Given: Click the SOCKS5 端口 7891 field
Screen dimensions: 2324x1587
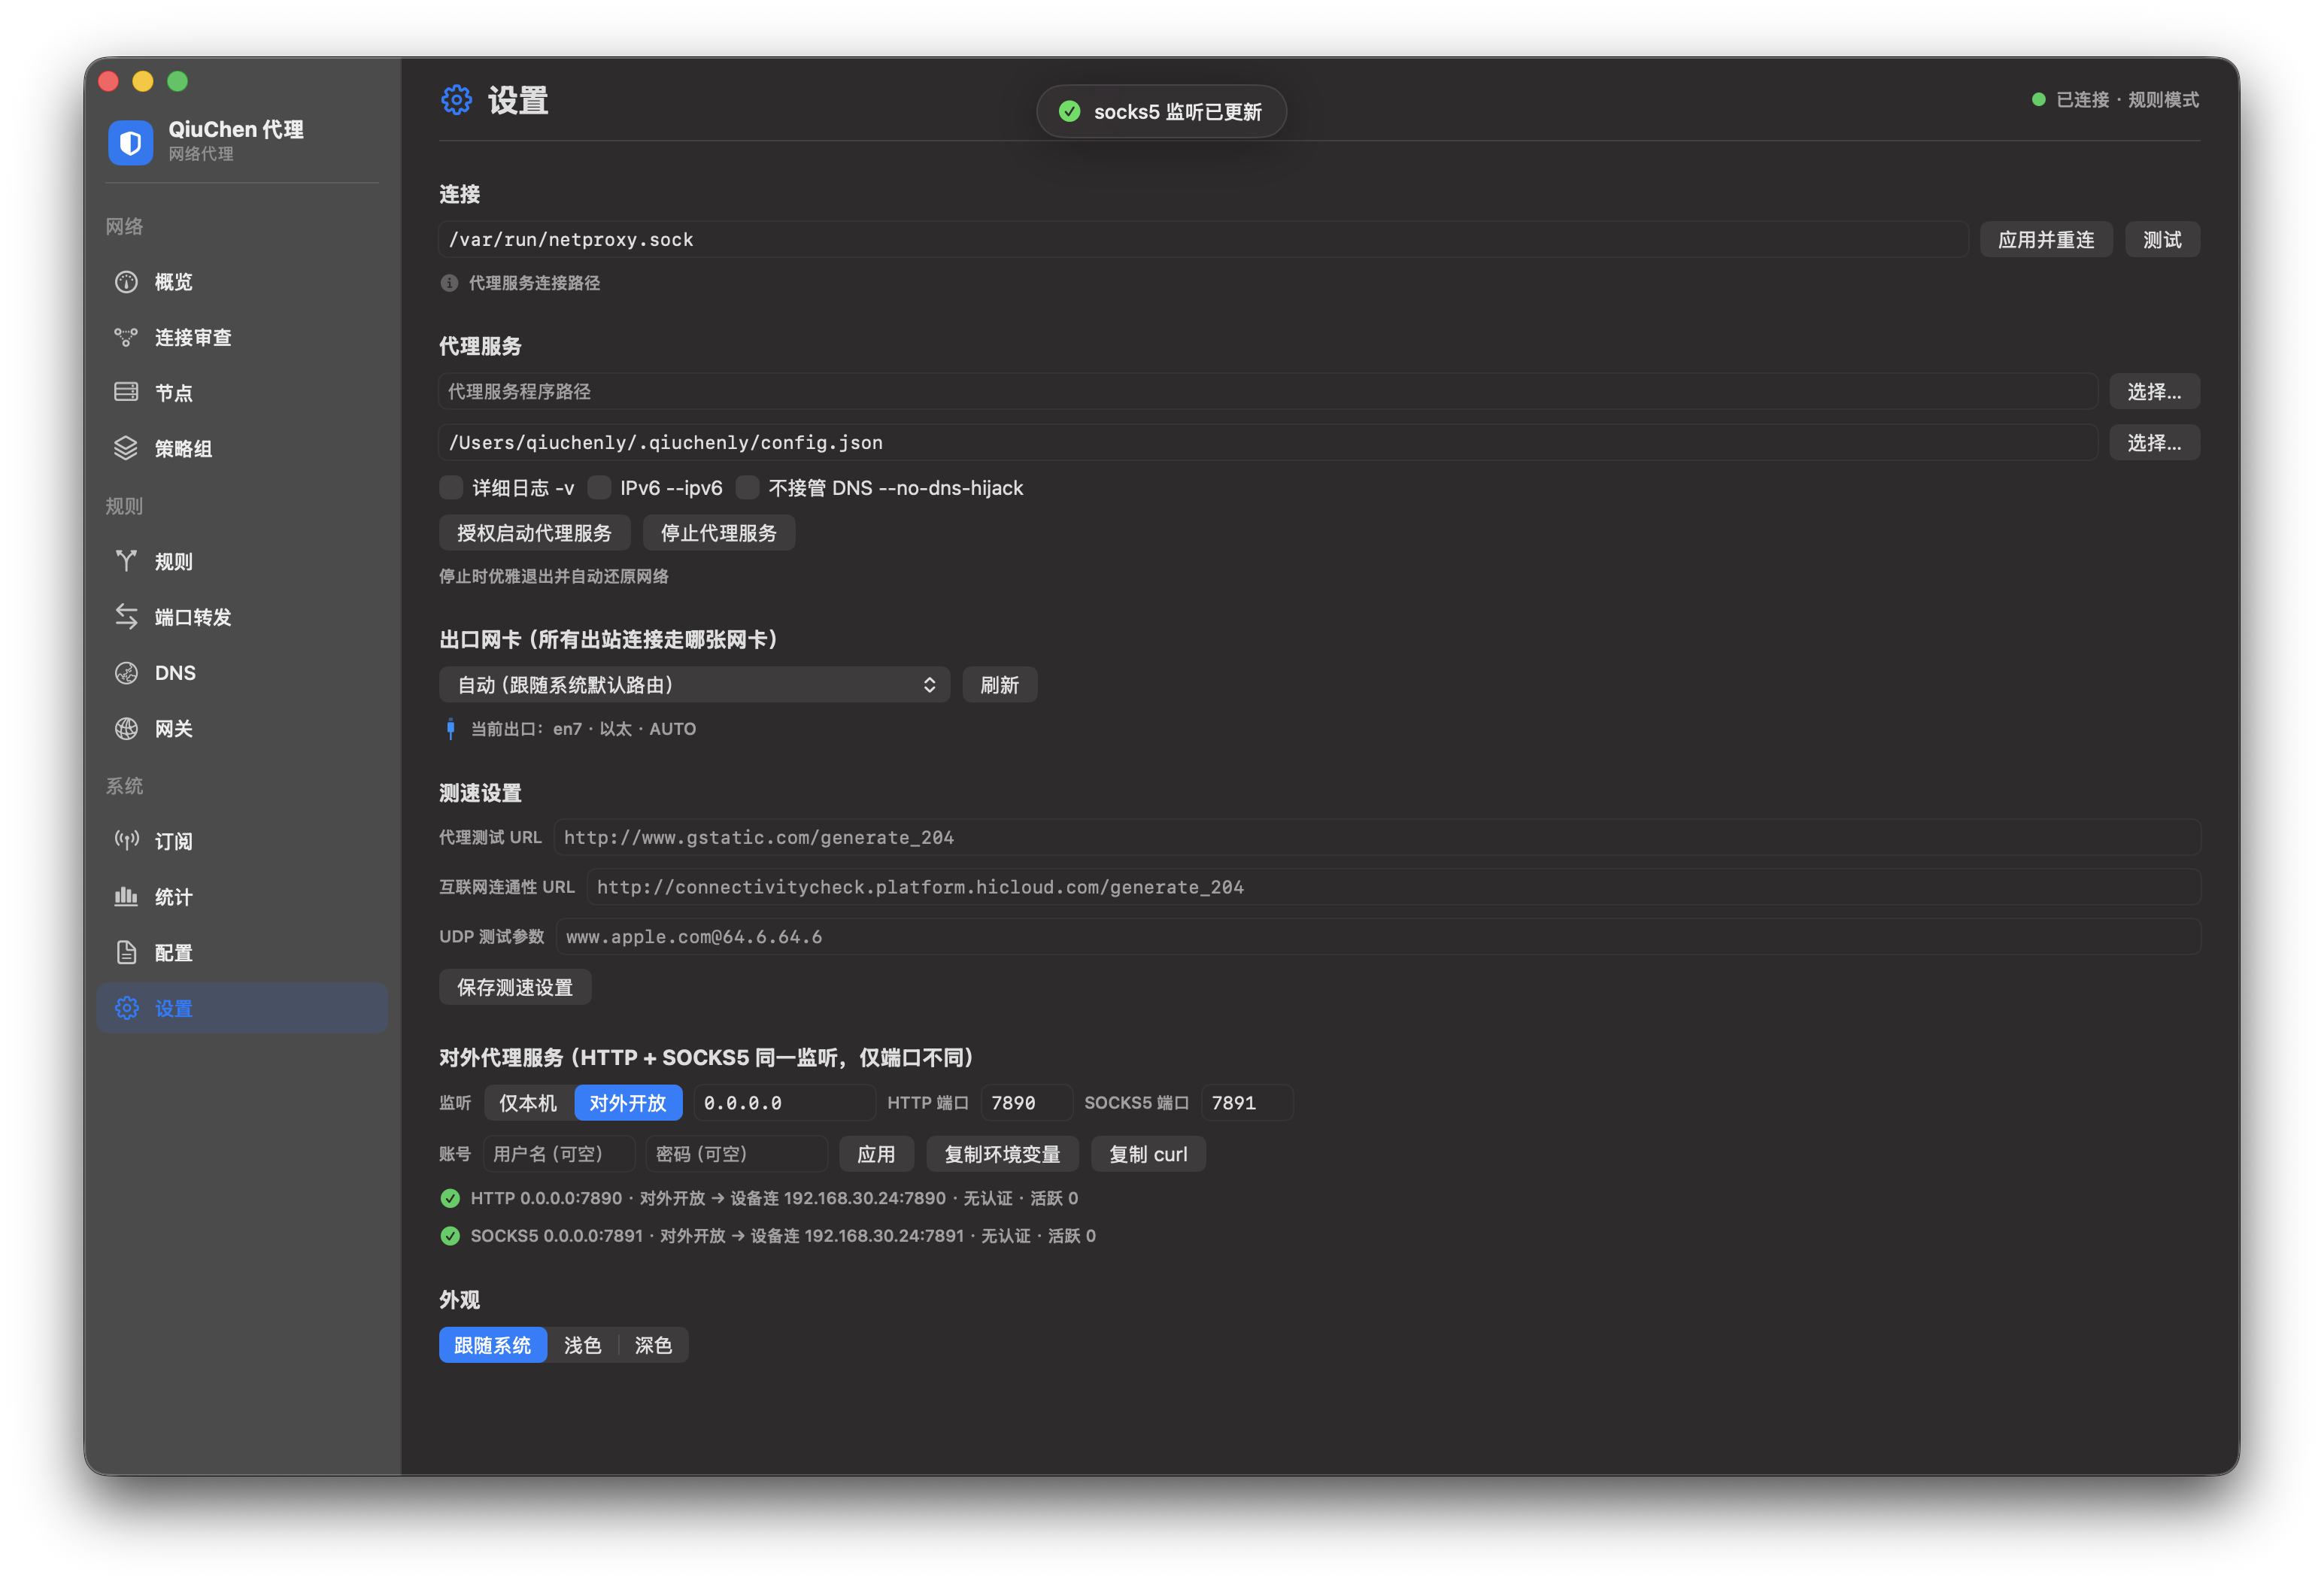Looking at the screenshot, I should click(1246, 1103).
